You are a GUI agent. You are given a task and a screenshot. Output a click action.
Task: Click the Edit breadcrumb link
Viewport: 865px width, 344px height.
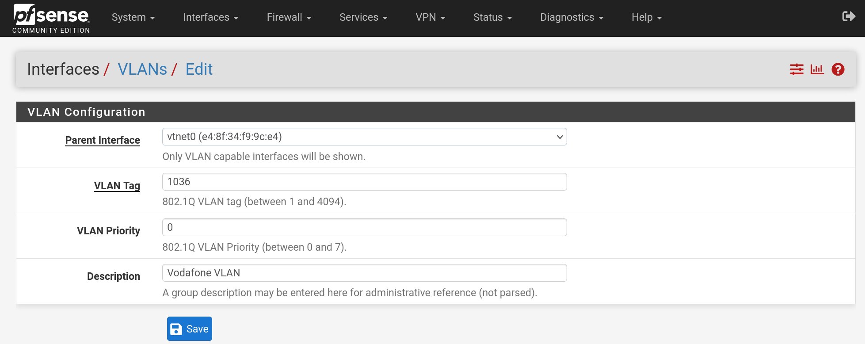coord(199,69)
